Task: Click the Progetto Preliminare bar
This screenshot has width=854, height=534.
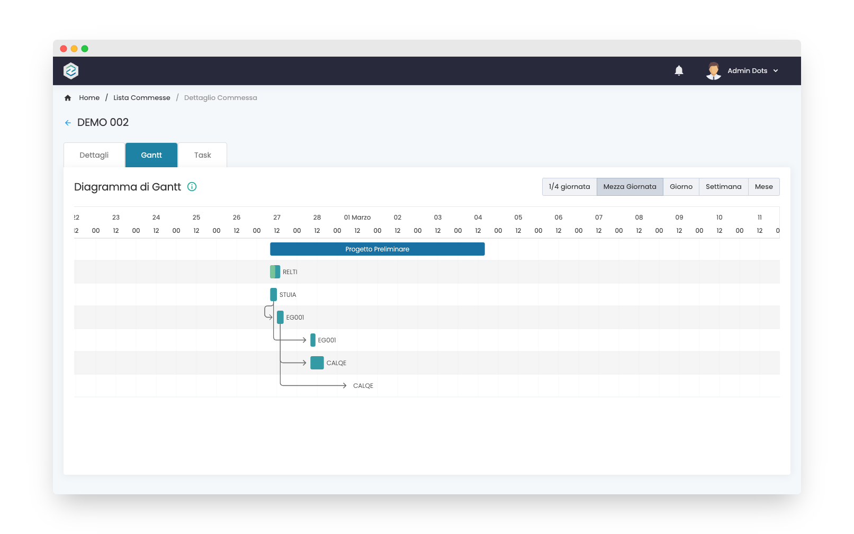Action: (377, 249)
